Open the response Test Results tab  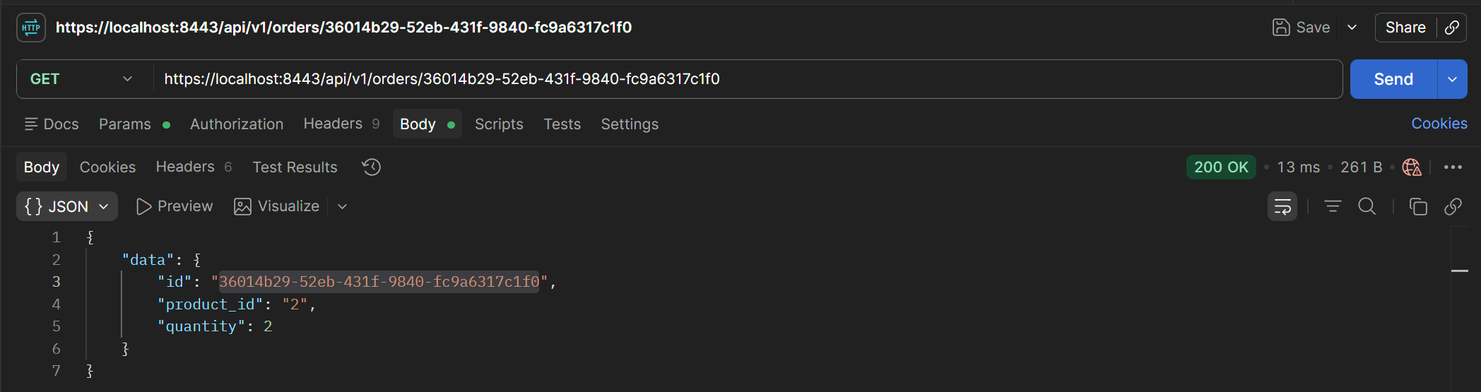[x=295, y=167]
